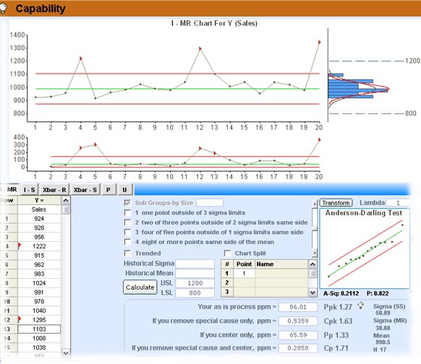Click flagged point 12 on the individuals chart
421x364 pixels.
tap(200, 49)
